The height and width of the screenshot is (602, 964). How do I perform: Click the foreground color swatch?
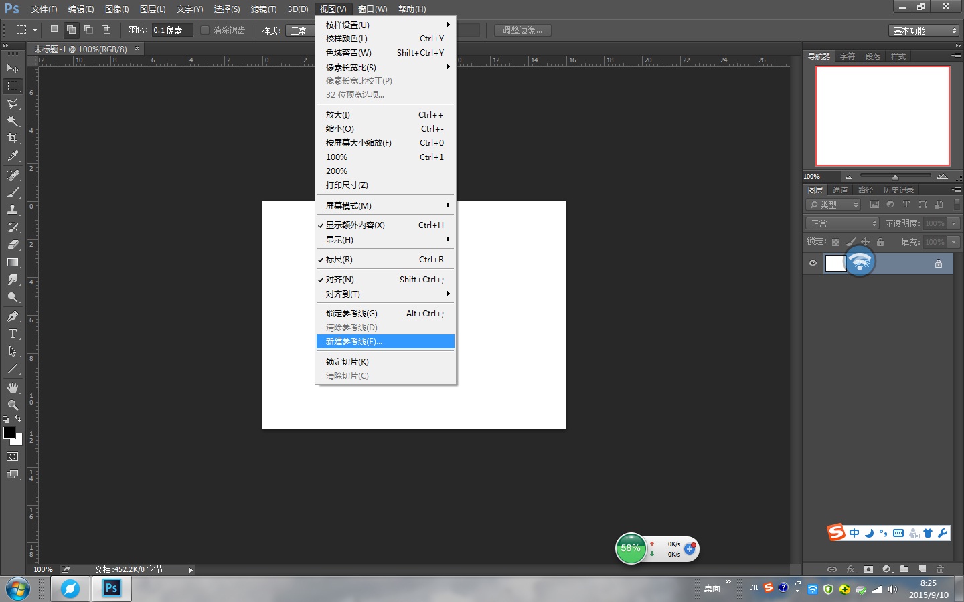click(9, 433)
